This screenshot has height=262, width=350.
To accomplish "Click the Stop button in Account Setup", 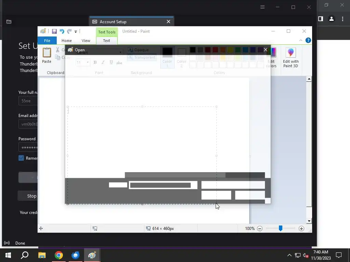I will tap(28, 196).
